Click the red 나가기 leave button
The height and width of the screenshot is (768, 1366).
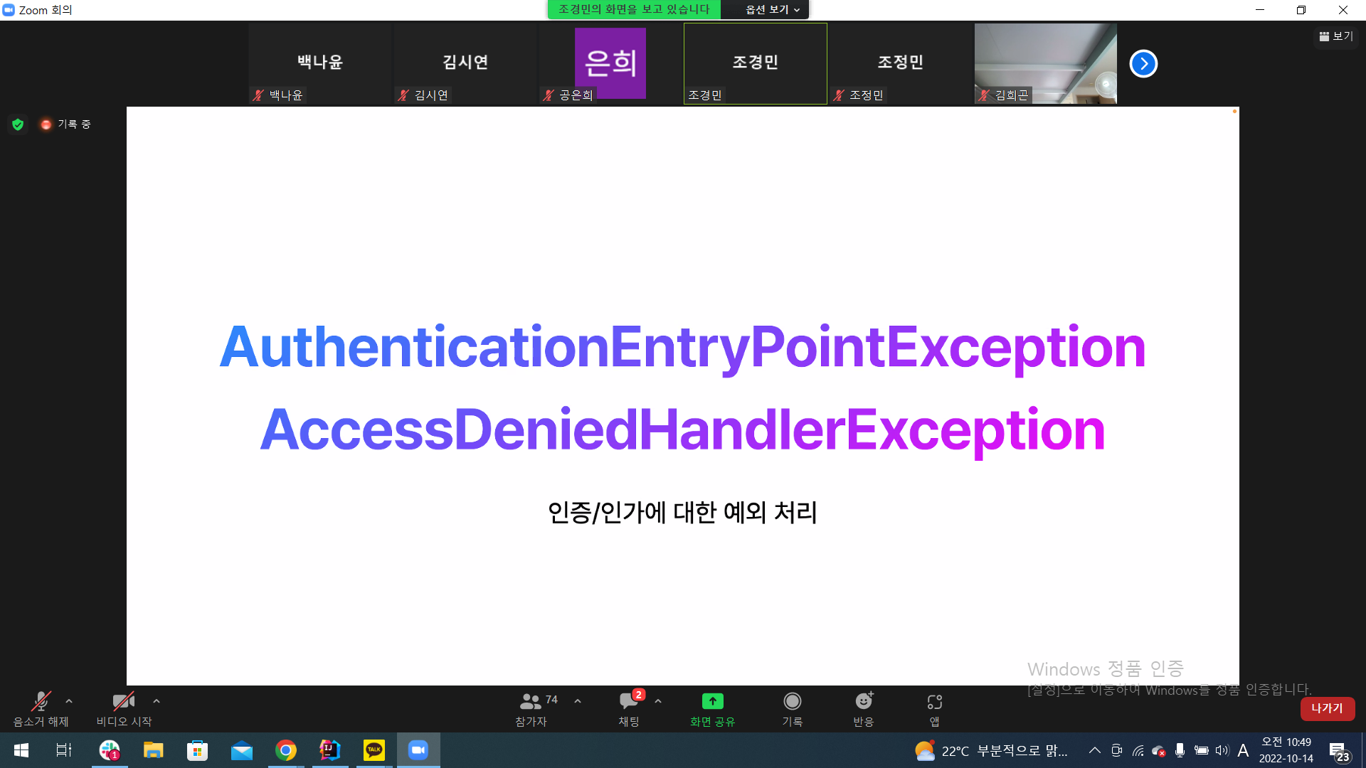1327,708
